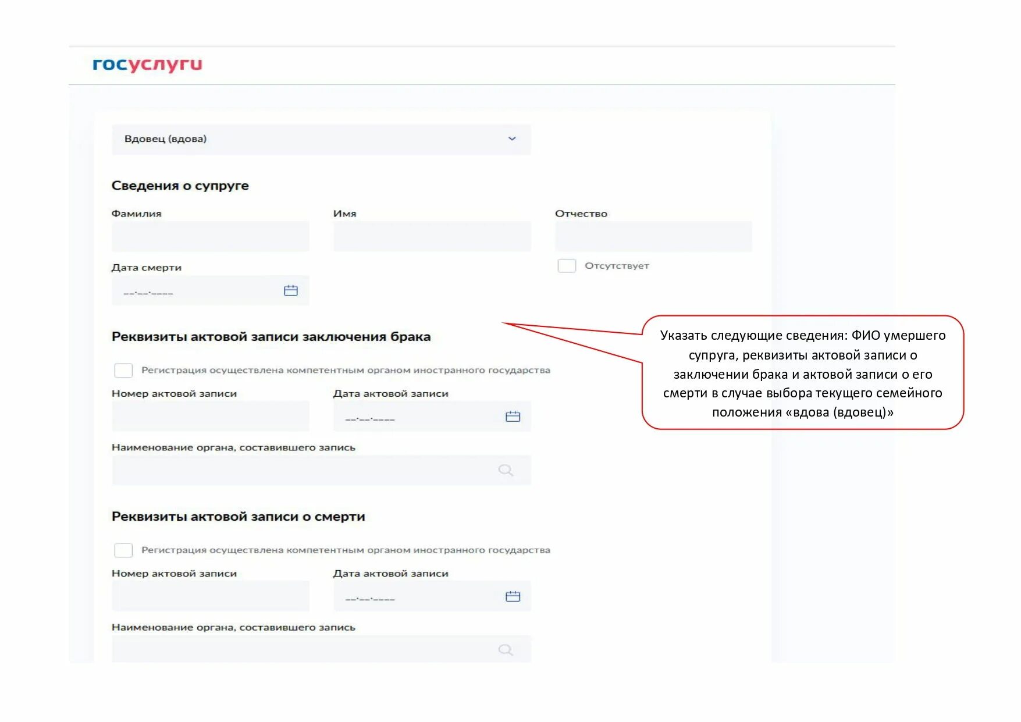
Task: Open calendar icon for marriage record date
Action: tap(513, 417)
